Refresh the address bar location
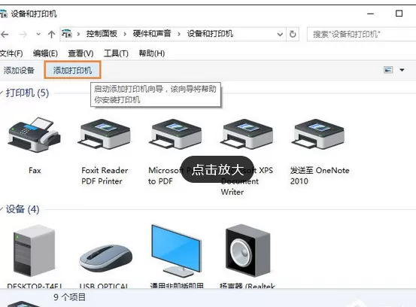This screenshot has width=416, height=307. (x=293, y=34)
